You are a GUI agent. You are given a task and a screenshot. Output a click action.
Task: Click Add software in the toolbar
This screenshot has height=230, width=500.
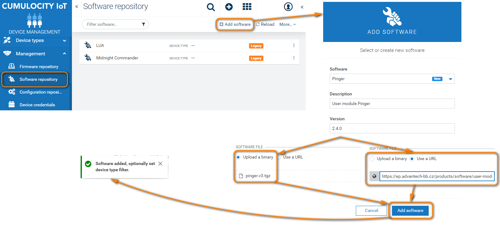coord(235,24)
